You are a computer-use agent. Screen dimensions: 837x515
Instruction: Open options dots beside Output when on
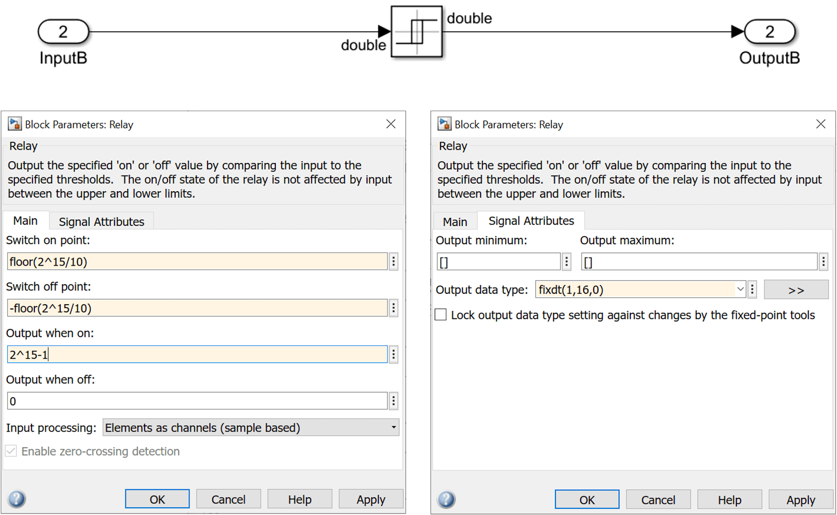tap(394, 354)
